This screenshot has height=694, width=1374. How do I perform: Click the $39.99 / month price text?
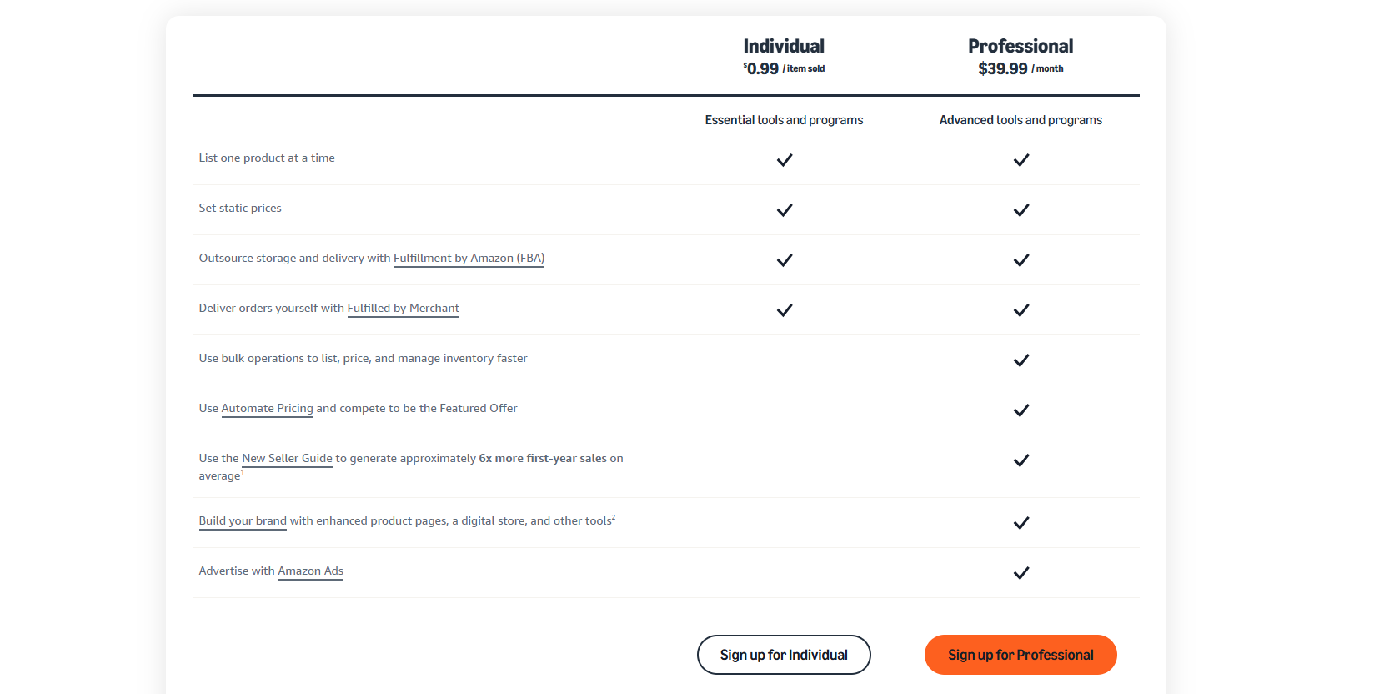[x=1020, y=69]
